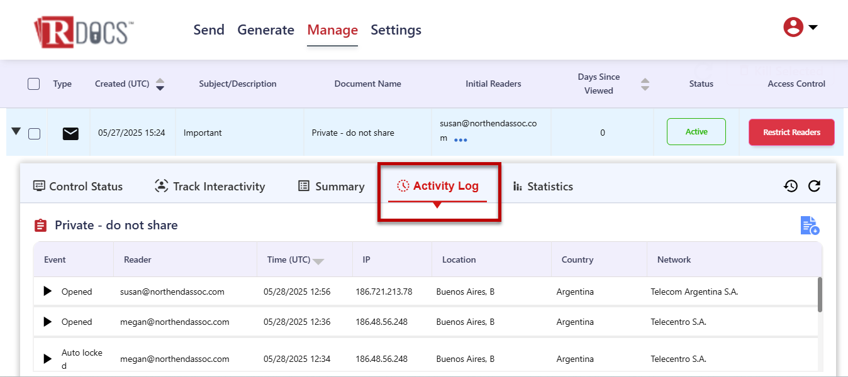This screenshot has height=377, width=848.
Task: Check the Important document row checkbox
Action: click(35, 133)
